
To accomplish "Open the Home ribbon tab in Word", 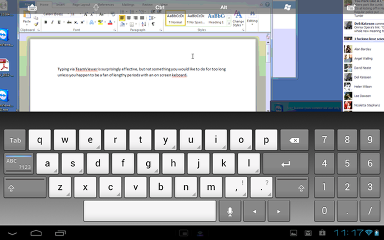I will (x=44, y=4).
